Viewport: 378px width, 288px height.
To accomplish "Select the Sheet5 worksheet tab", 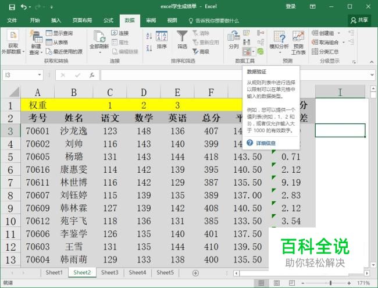I will pyautogui.click(x=165, y=272).
